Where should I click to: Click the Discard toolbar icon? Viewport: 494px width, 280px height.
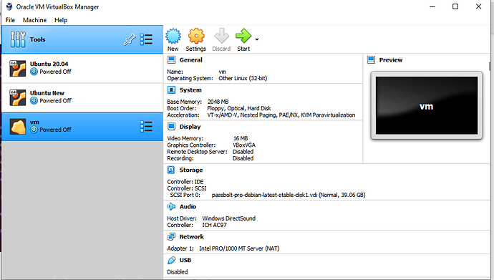coord(221,36)
